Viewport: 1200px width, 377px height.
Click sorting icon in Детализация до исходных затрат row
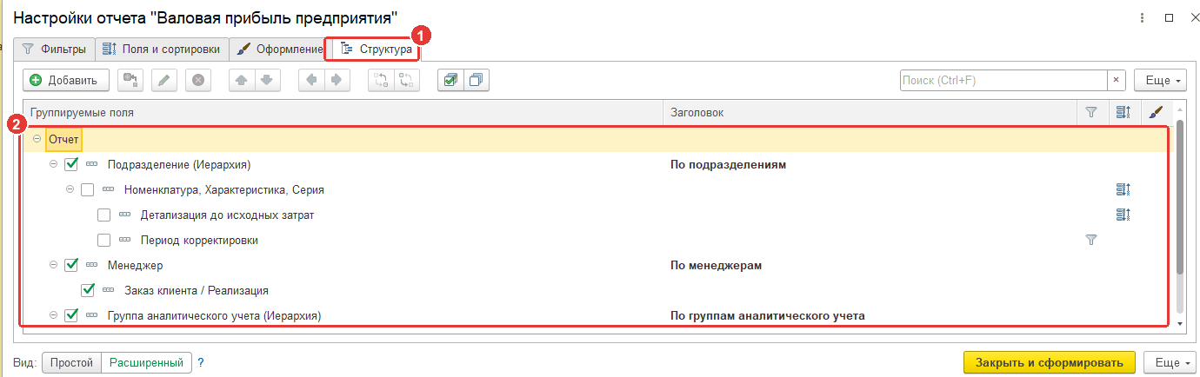[1123, 215]
